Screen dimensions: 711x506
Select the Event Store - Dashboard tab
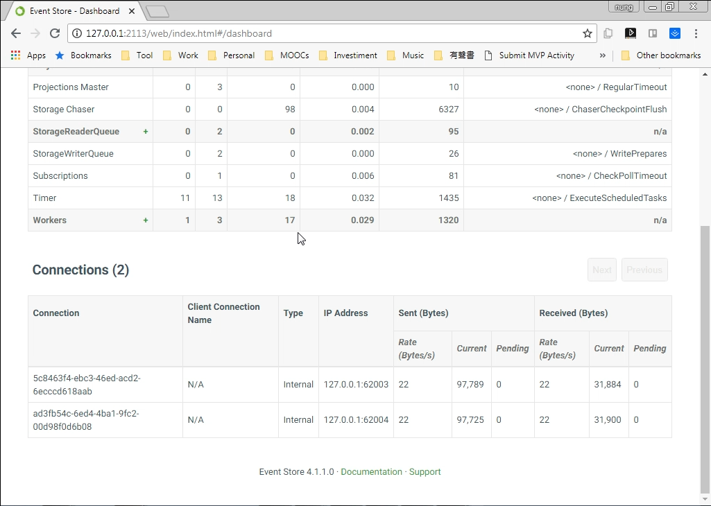pos(74,11)
